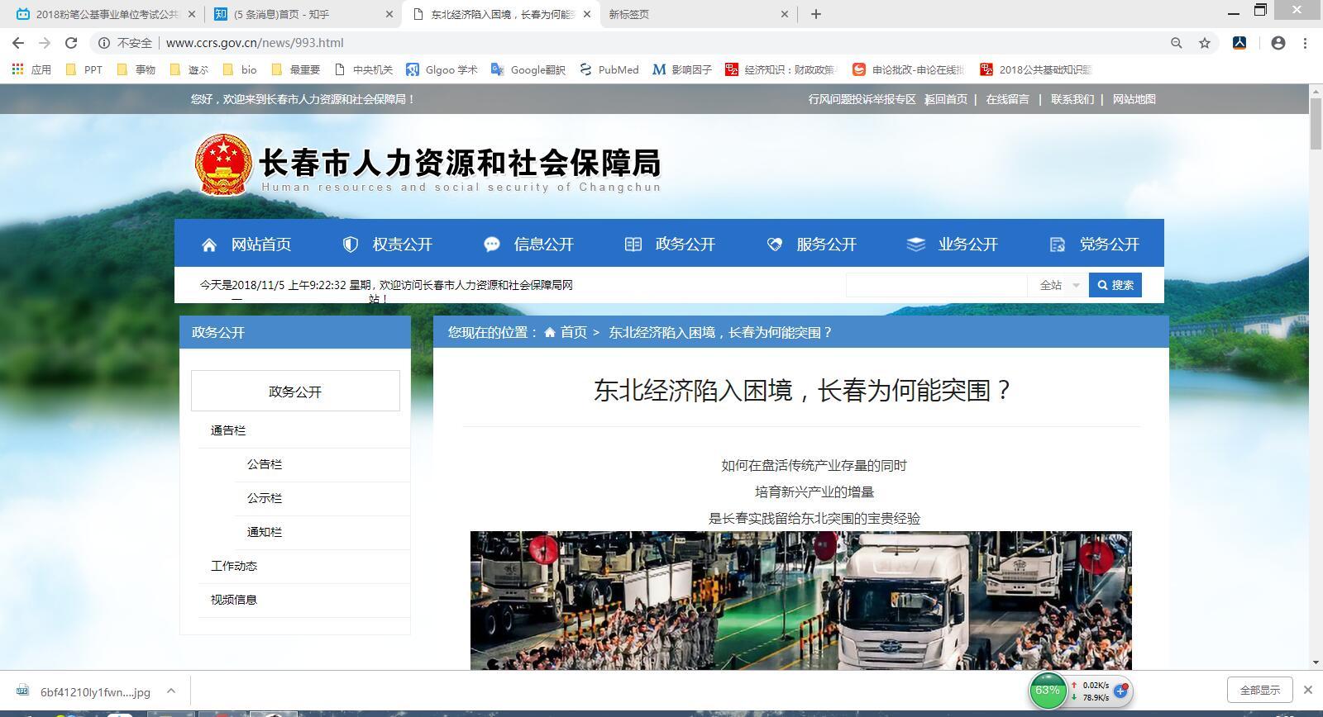Viewport: 1323px width, 717px height.
Task: Open 政务公开 navigation item
Action: click(671, 244)
